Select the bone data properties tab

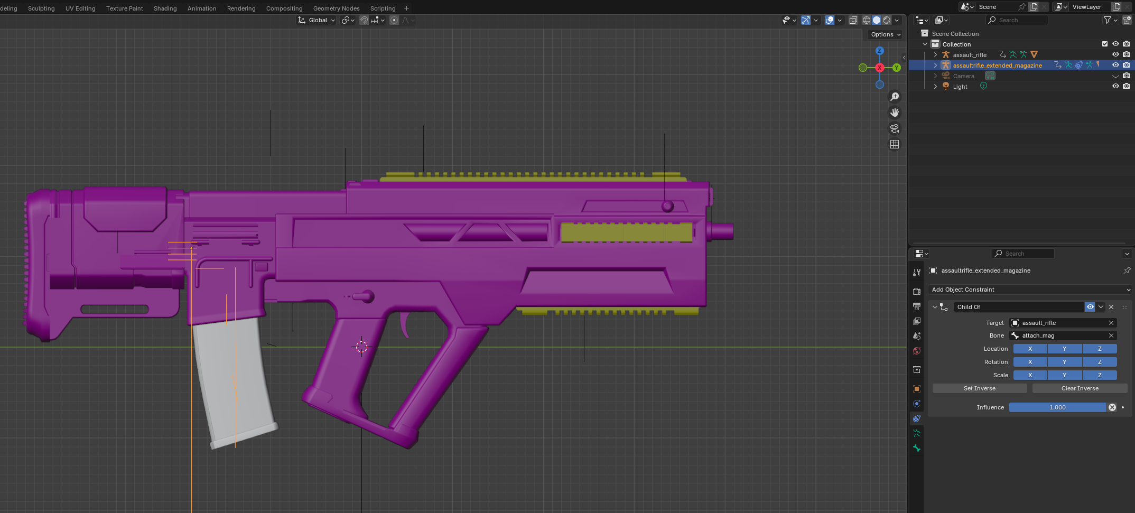pos(917,449)
